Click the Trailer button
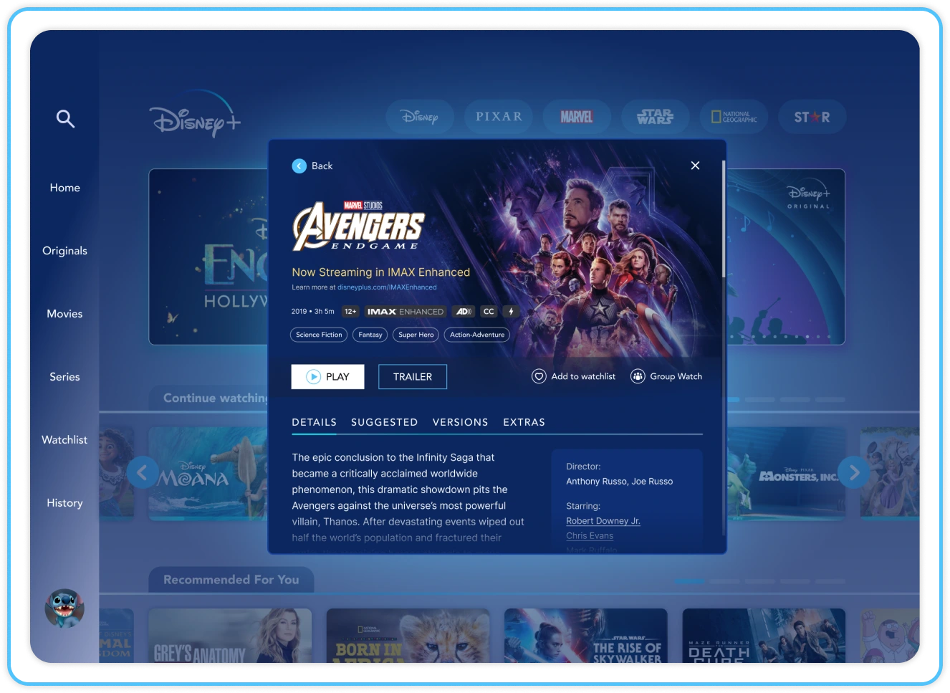Image resolution: width=950 pixels, height=693 pixels. click(413, 377)
